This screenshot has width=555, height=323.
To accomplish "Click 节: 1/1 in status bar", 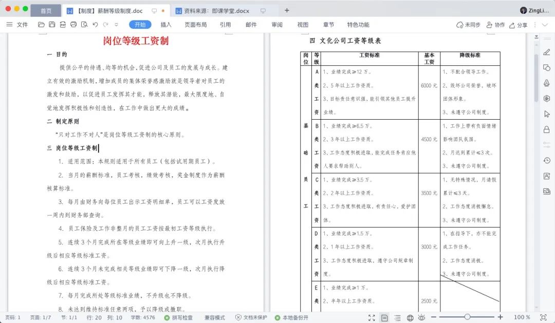I will pyautogui.click(x=69, y=318).
